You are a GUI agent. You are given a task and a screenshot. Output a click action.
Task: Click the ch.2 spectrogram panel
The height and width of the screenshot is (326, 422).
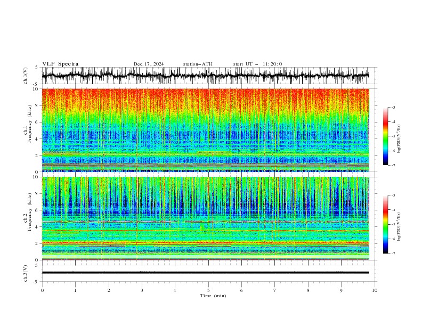coord(205,218)
